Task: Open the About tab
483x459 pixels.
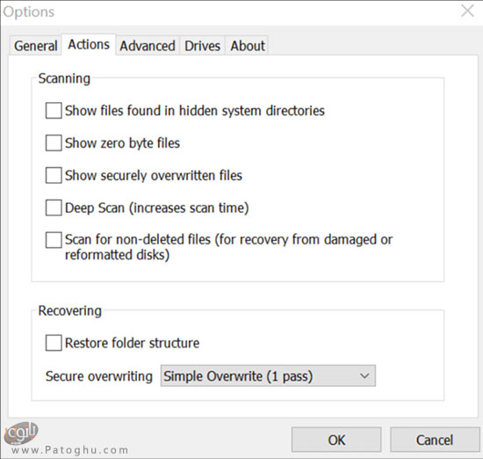Action: point(248,46)
